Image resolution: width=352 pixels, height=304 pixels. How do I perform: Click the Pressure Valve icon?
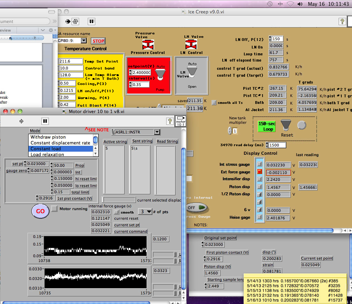click(148, 44)
